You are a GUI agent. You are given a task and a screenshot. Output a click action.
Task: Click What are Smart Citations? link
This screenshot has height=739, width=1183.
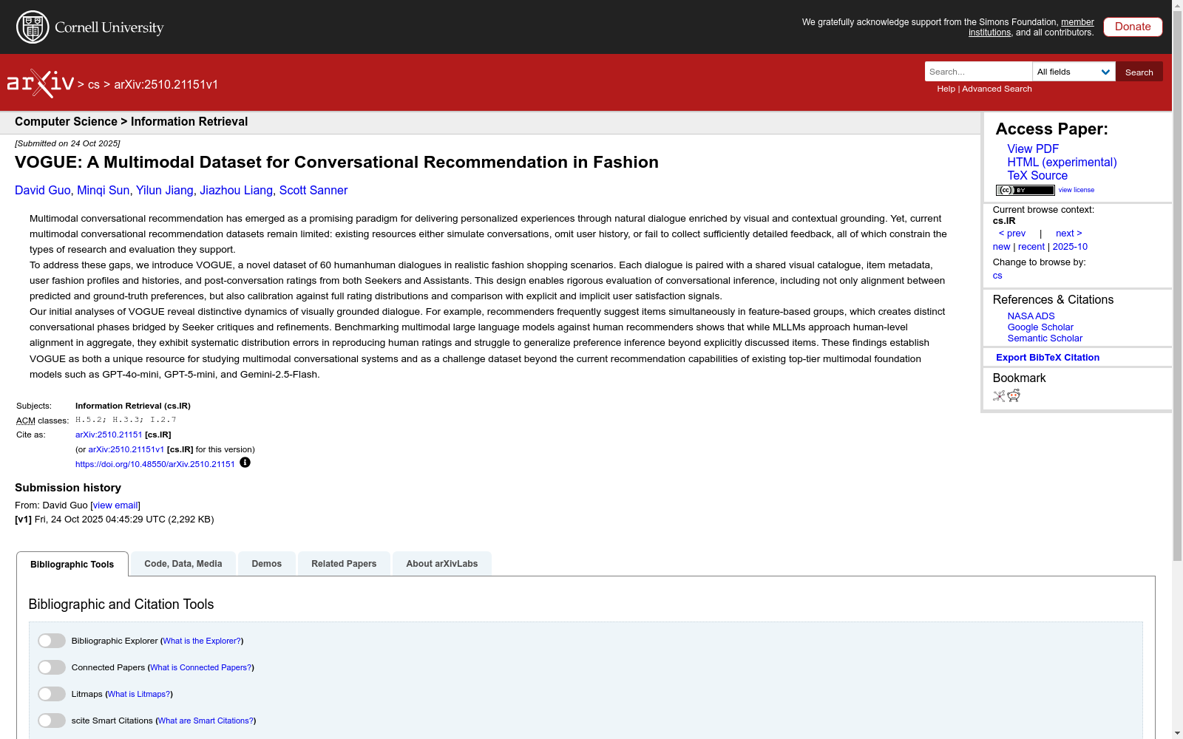coord(206,721)
